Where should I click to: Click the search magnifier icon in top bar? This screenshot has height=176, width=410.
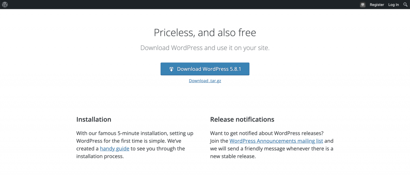pyautogui.click(x=405, y=4)
